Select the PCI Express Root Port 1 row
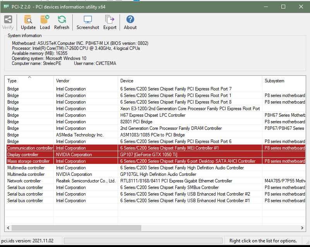 pos(156,95)
